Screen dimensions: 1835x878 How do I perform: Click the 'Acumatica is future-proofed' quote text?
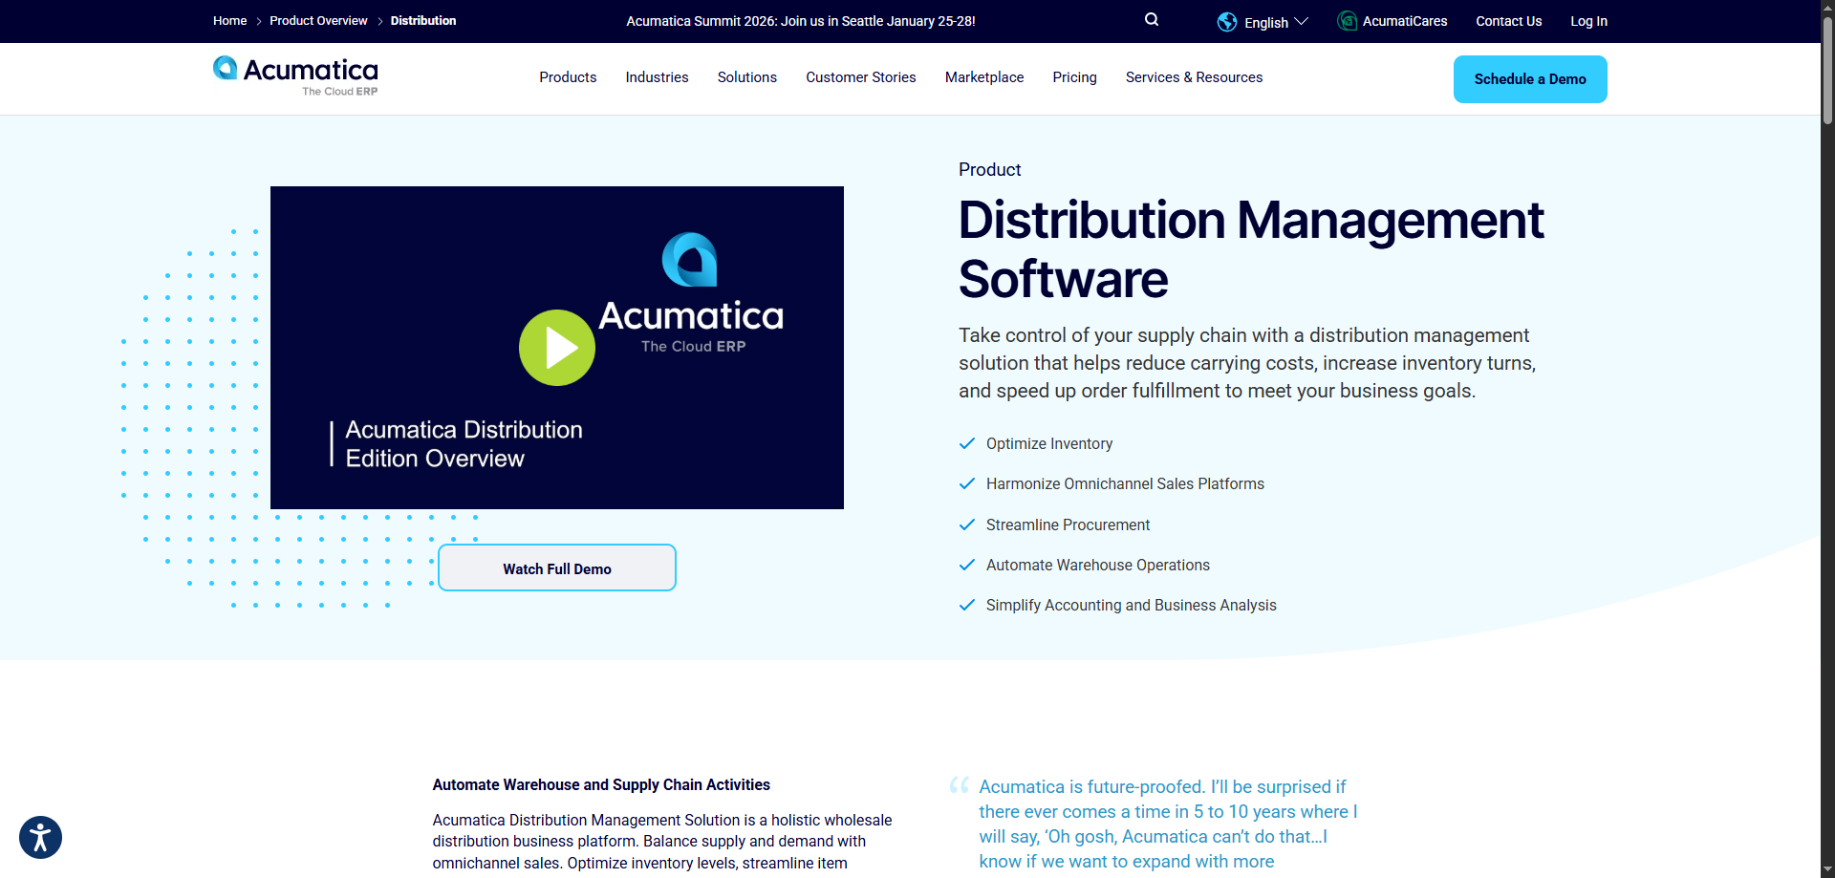tap(1168, 824)
